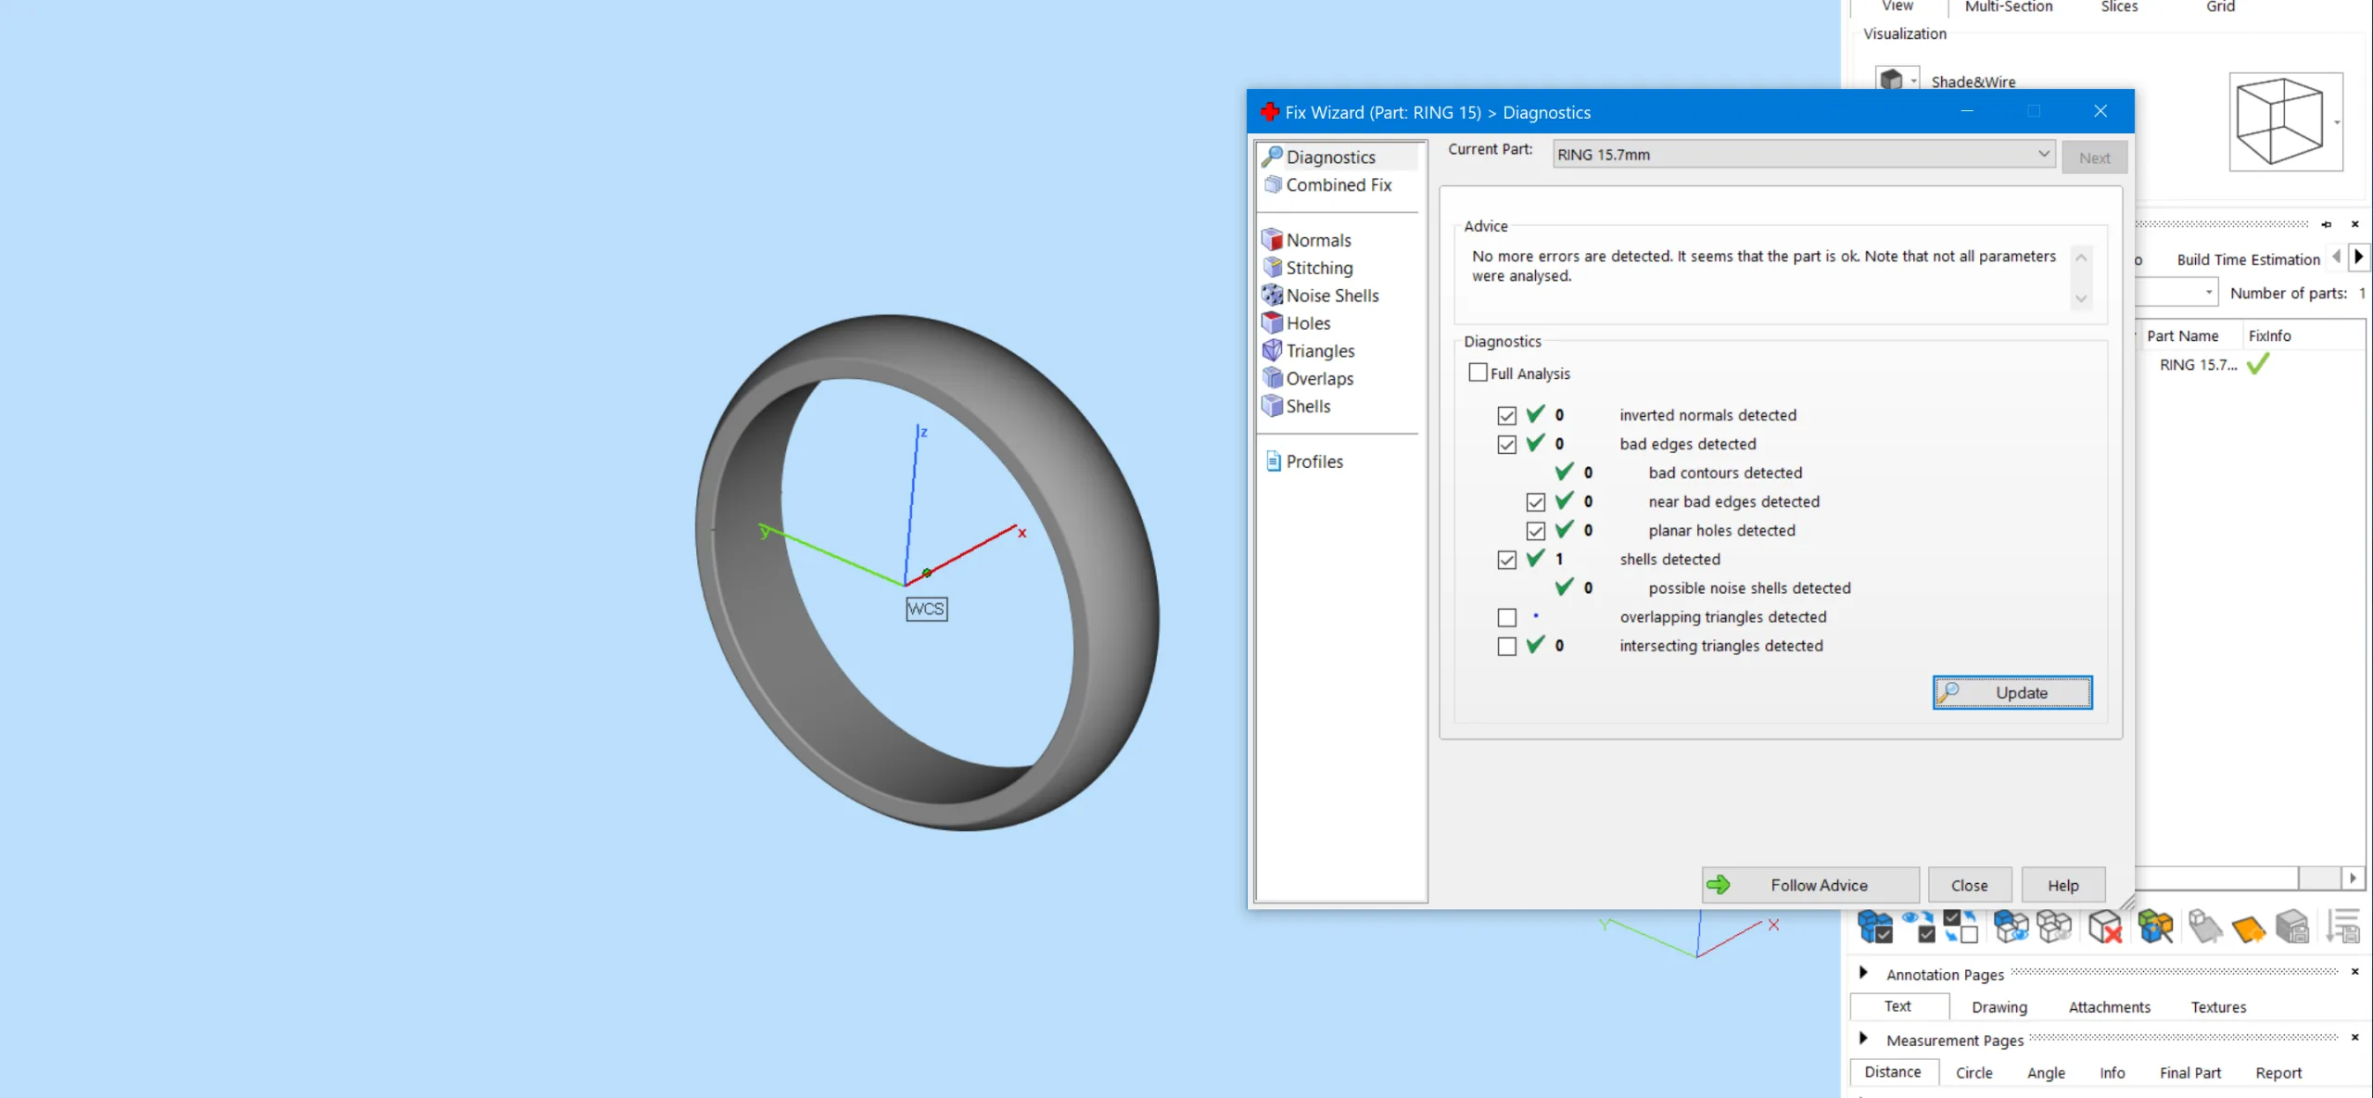Uncheck inverted normals detected checkbox
Image resolution: width=2373 pixels, height=1098 pixels.
[x=1506, y=415]
